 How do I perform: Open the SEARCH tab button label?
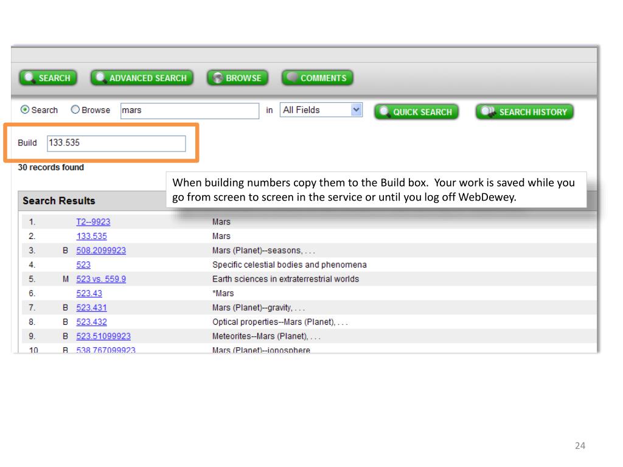[x=54, y=78]
